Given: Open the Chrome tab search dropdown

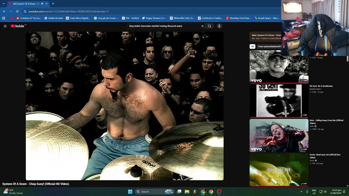Looking at the screenshot, I should pos(4,4).
